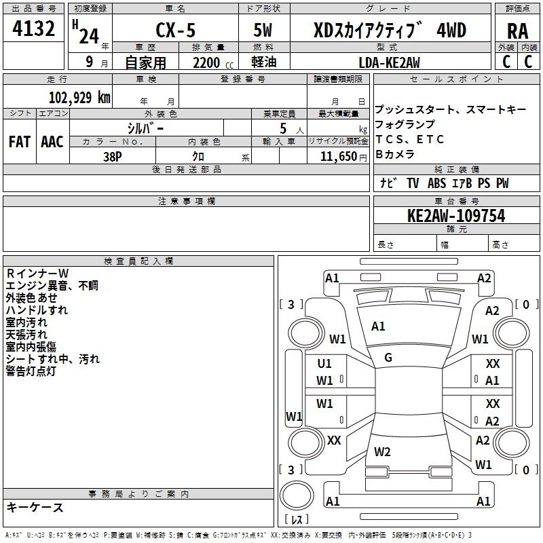Select recycle deposit 11,650円
The width and height of the screenshot is (543, 543).
point(343,157)
